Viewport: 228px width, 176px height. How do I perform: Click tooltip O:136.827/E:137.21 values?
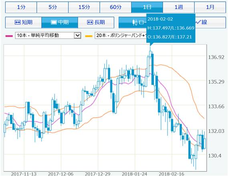click(x=169, y=37)
